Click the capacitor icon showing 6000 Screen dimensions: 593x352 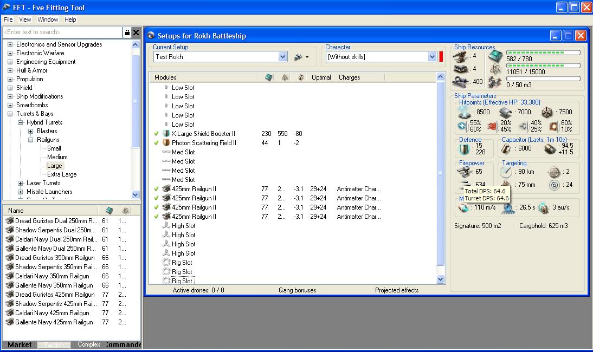pyautogui.click(x=506, y=149)
